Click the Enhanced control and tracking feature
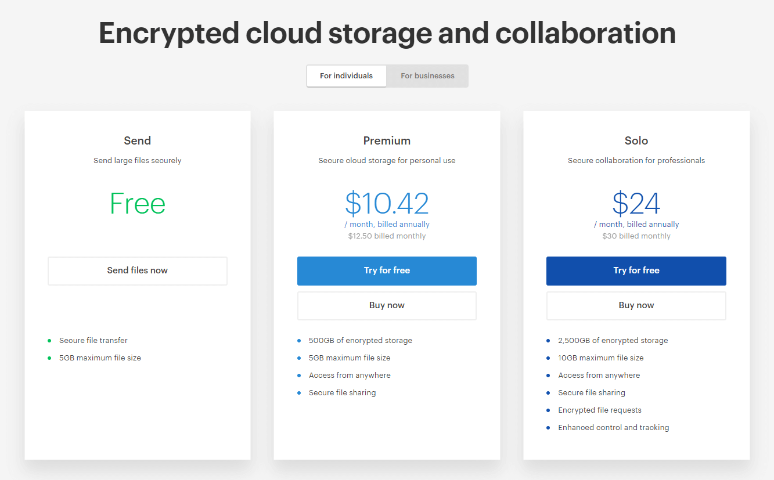Viewport: 774px width, 480px height. pos(613,428)
